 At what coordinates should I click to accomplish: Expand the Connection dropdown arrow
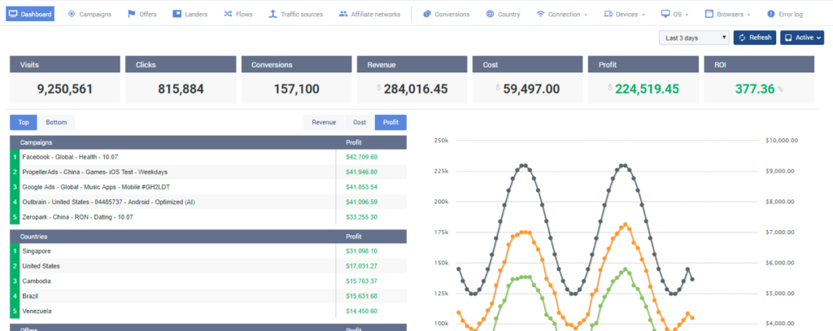(586, 15)
